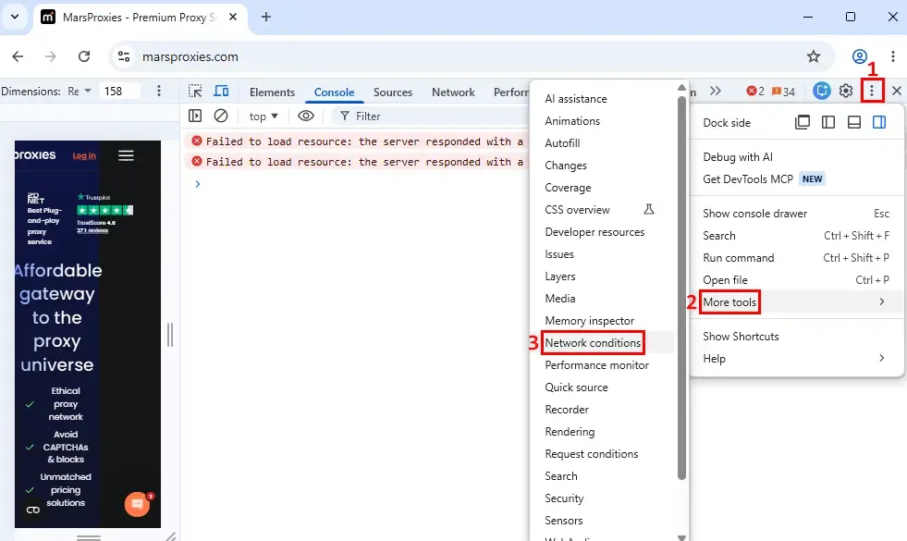Viewport: 907px width, 541px height.
Task: Open the tab search dropdown arrow
Action: pyautogui.click(x=15, y=17)
